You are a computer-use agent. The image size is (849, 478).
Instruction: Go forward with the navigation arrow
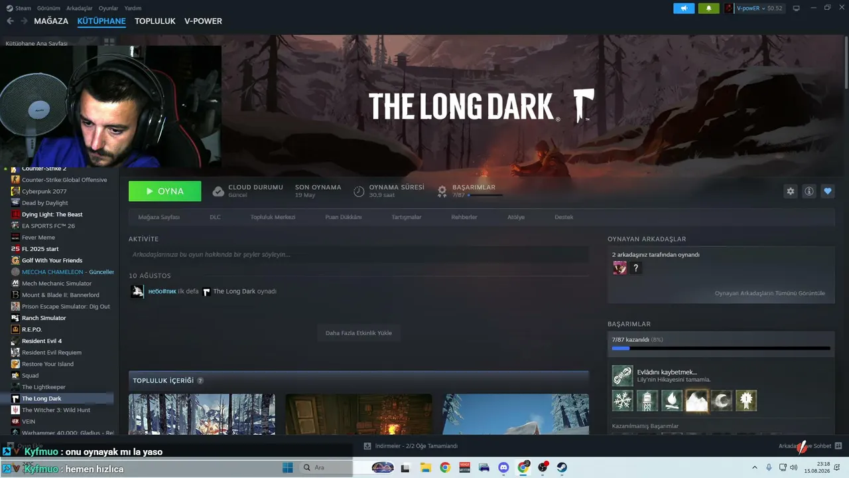tap(24, 21)
